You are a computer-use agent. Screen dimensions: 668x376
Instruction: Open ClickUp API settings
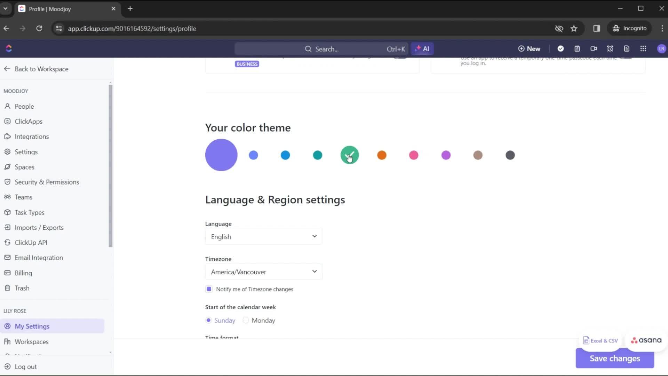point(31,242)
